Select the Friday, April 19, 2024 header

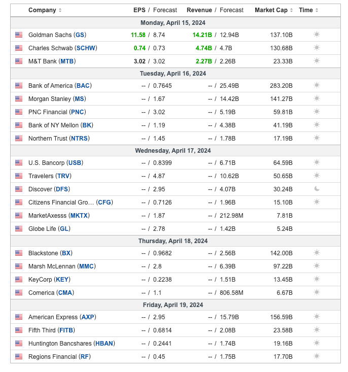[x=173, y=305]
